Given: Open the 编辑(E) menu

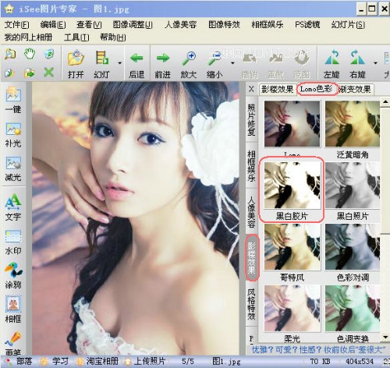Looking at the screenshot, I should pos(53,25).
